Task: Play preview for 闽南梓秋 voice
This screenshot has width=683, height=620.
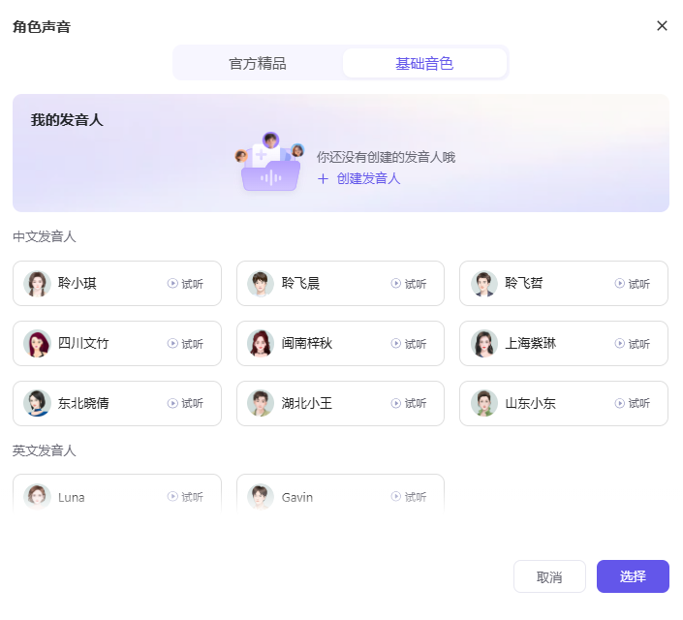Action: coord(409,344)
